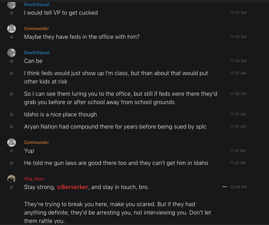Click the dot beside the "Can be" message

click(12, 61)
